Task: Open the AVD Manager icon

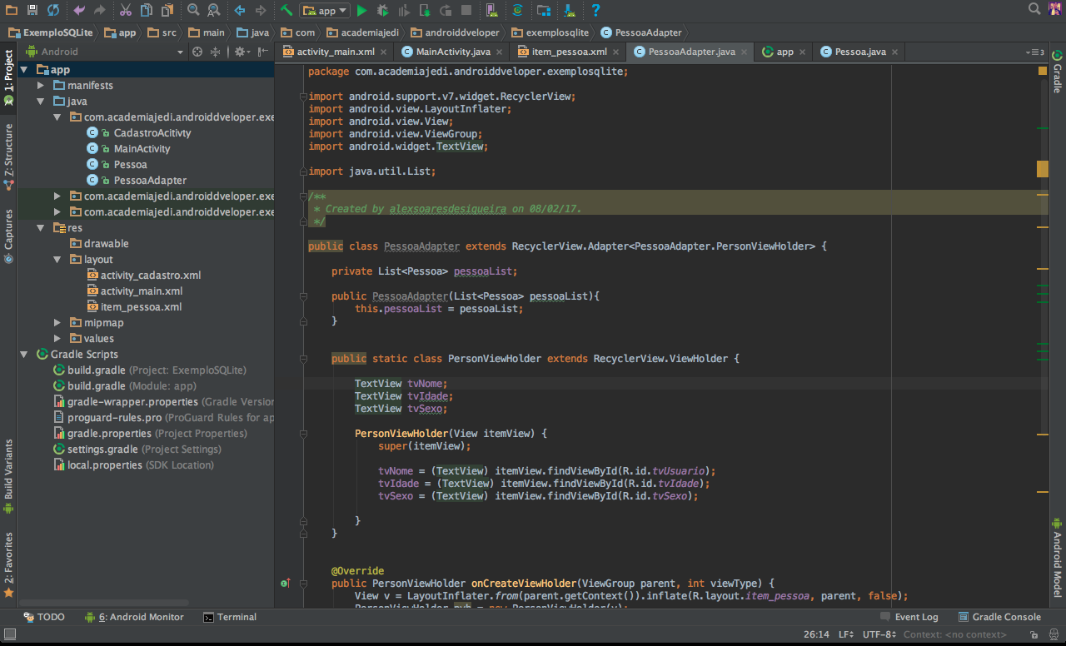Action: click(491, 10)
